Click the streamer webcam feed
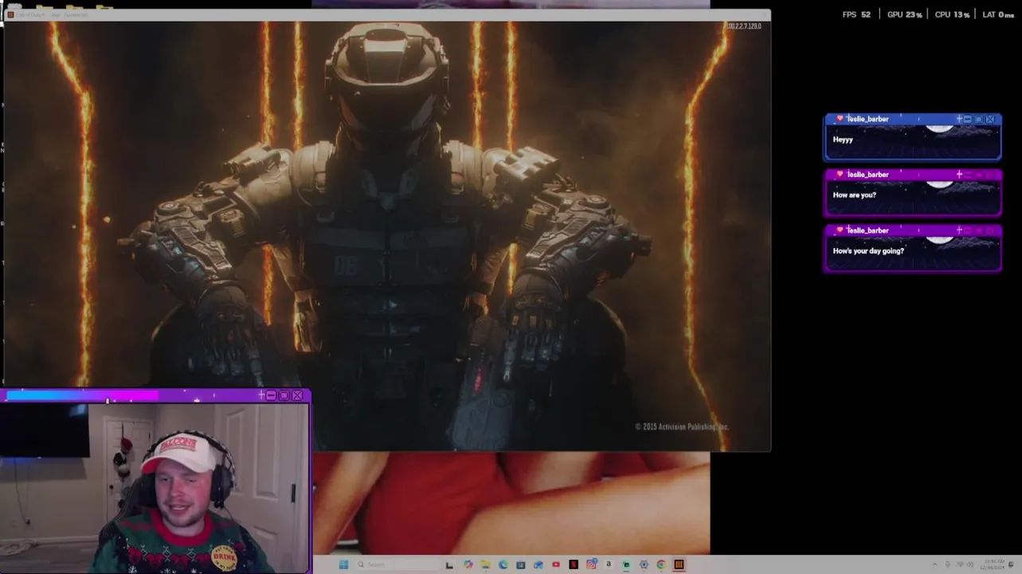 click(155, 488)
